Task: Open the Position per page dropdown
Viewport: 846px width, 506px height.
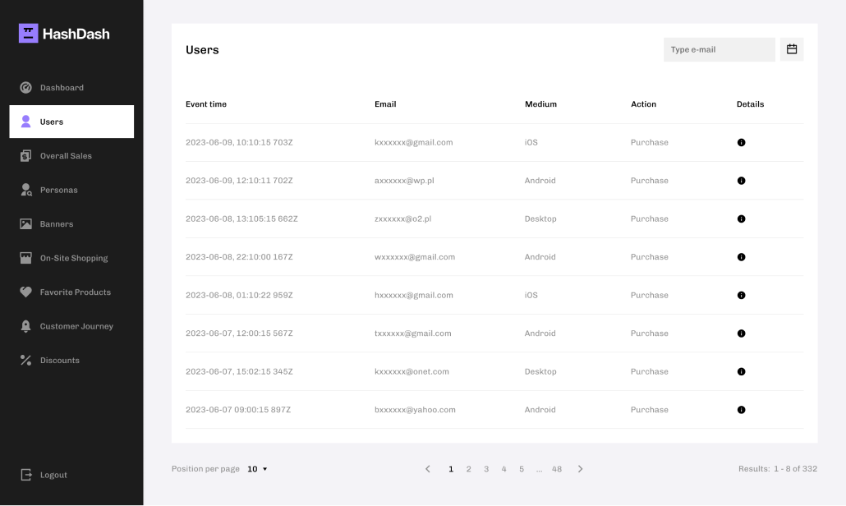Action: pos(255,468)
